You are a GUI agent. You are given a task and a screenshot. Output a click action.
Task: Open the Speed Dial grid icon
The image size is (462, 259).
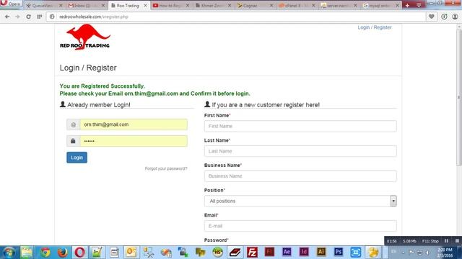[x=40, y=17]
